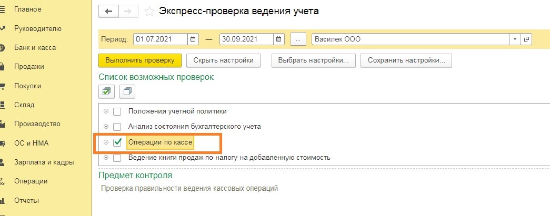Viewport: 550px width, 216px height.
Task: Click the Список возможных проверок heading
Action: 156,77
